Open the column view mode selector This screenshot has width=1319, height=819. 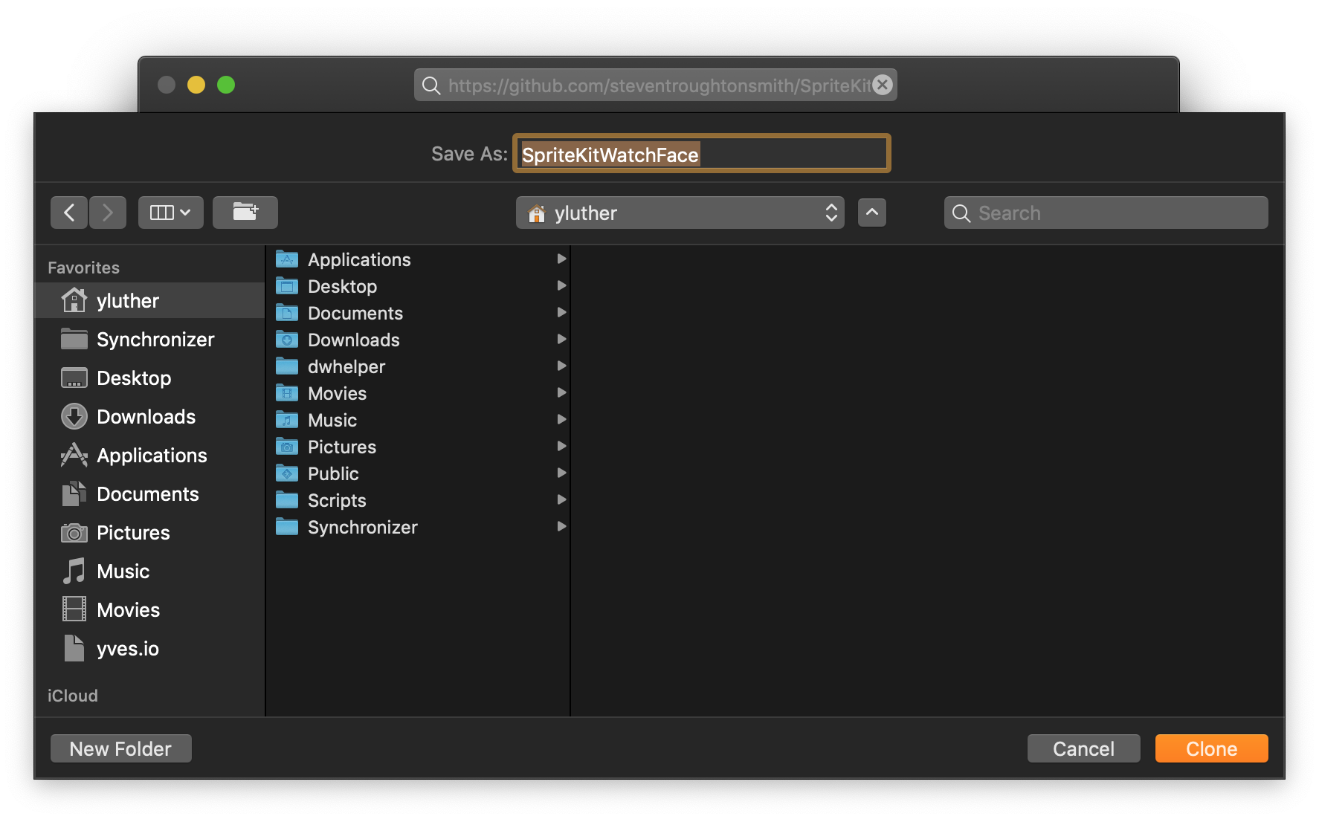click(171, 213)
